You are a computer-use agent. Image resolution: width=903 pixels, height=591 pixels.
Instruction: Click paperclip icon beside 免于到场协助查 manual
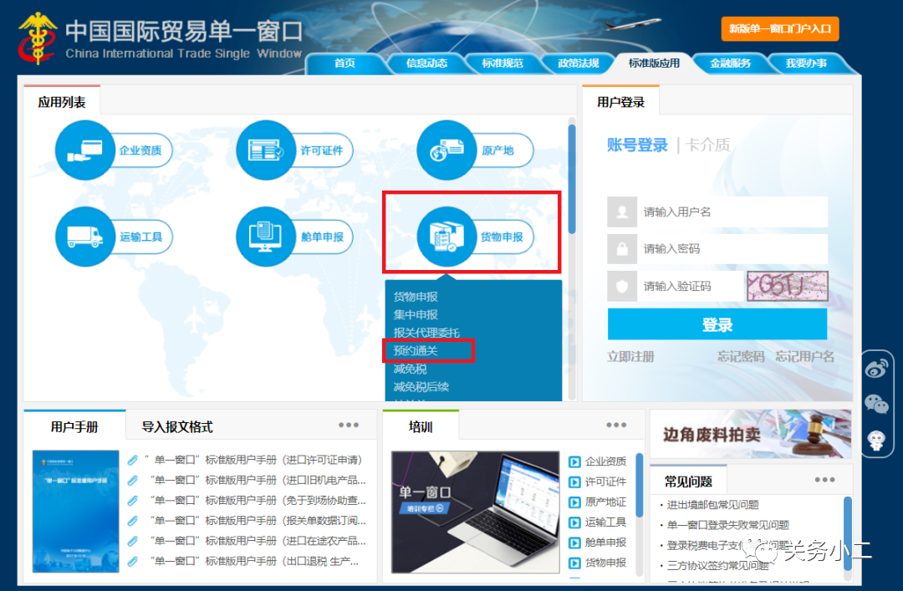(132, 501)
